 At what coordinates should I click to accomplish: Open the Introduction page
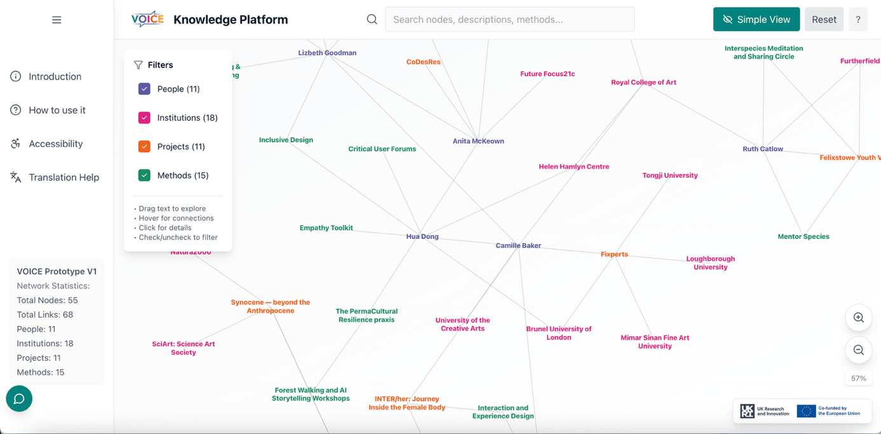[x=55, y=76]
